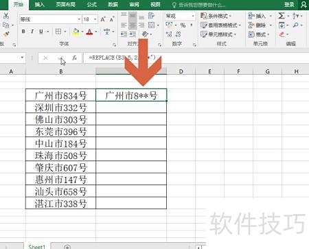Open the 等线 font name dropdown
This screenshot has width=309, height=249.
pyautogui.click(x=79, y=19)
